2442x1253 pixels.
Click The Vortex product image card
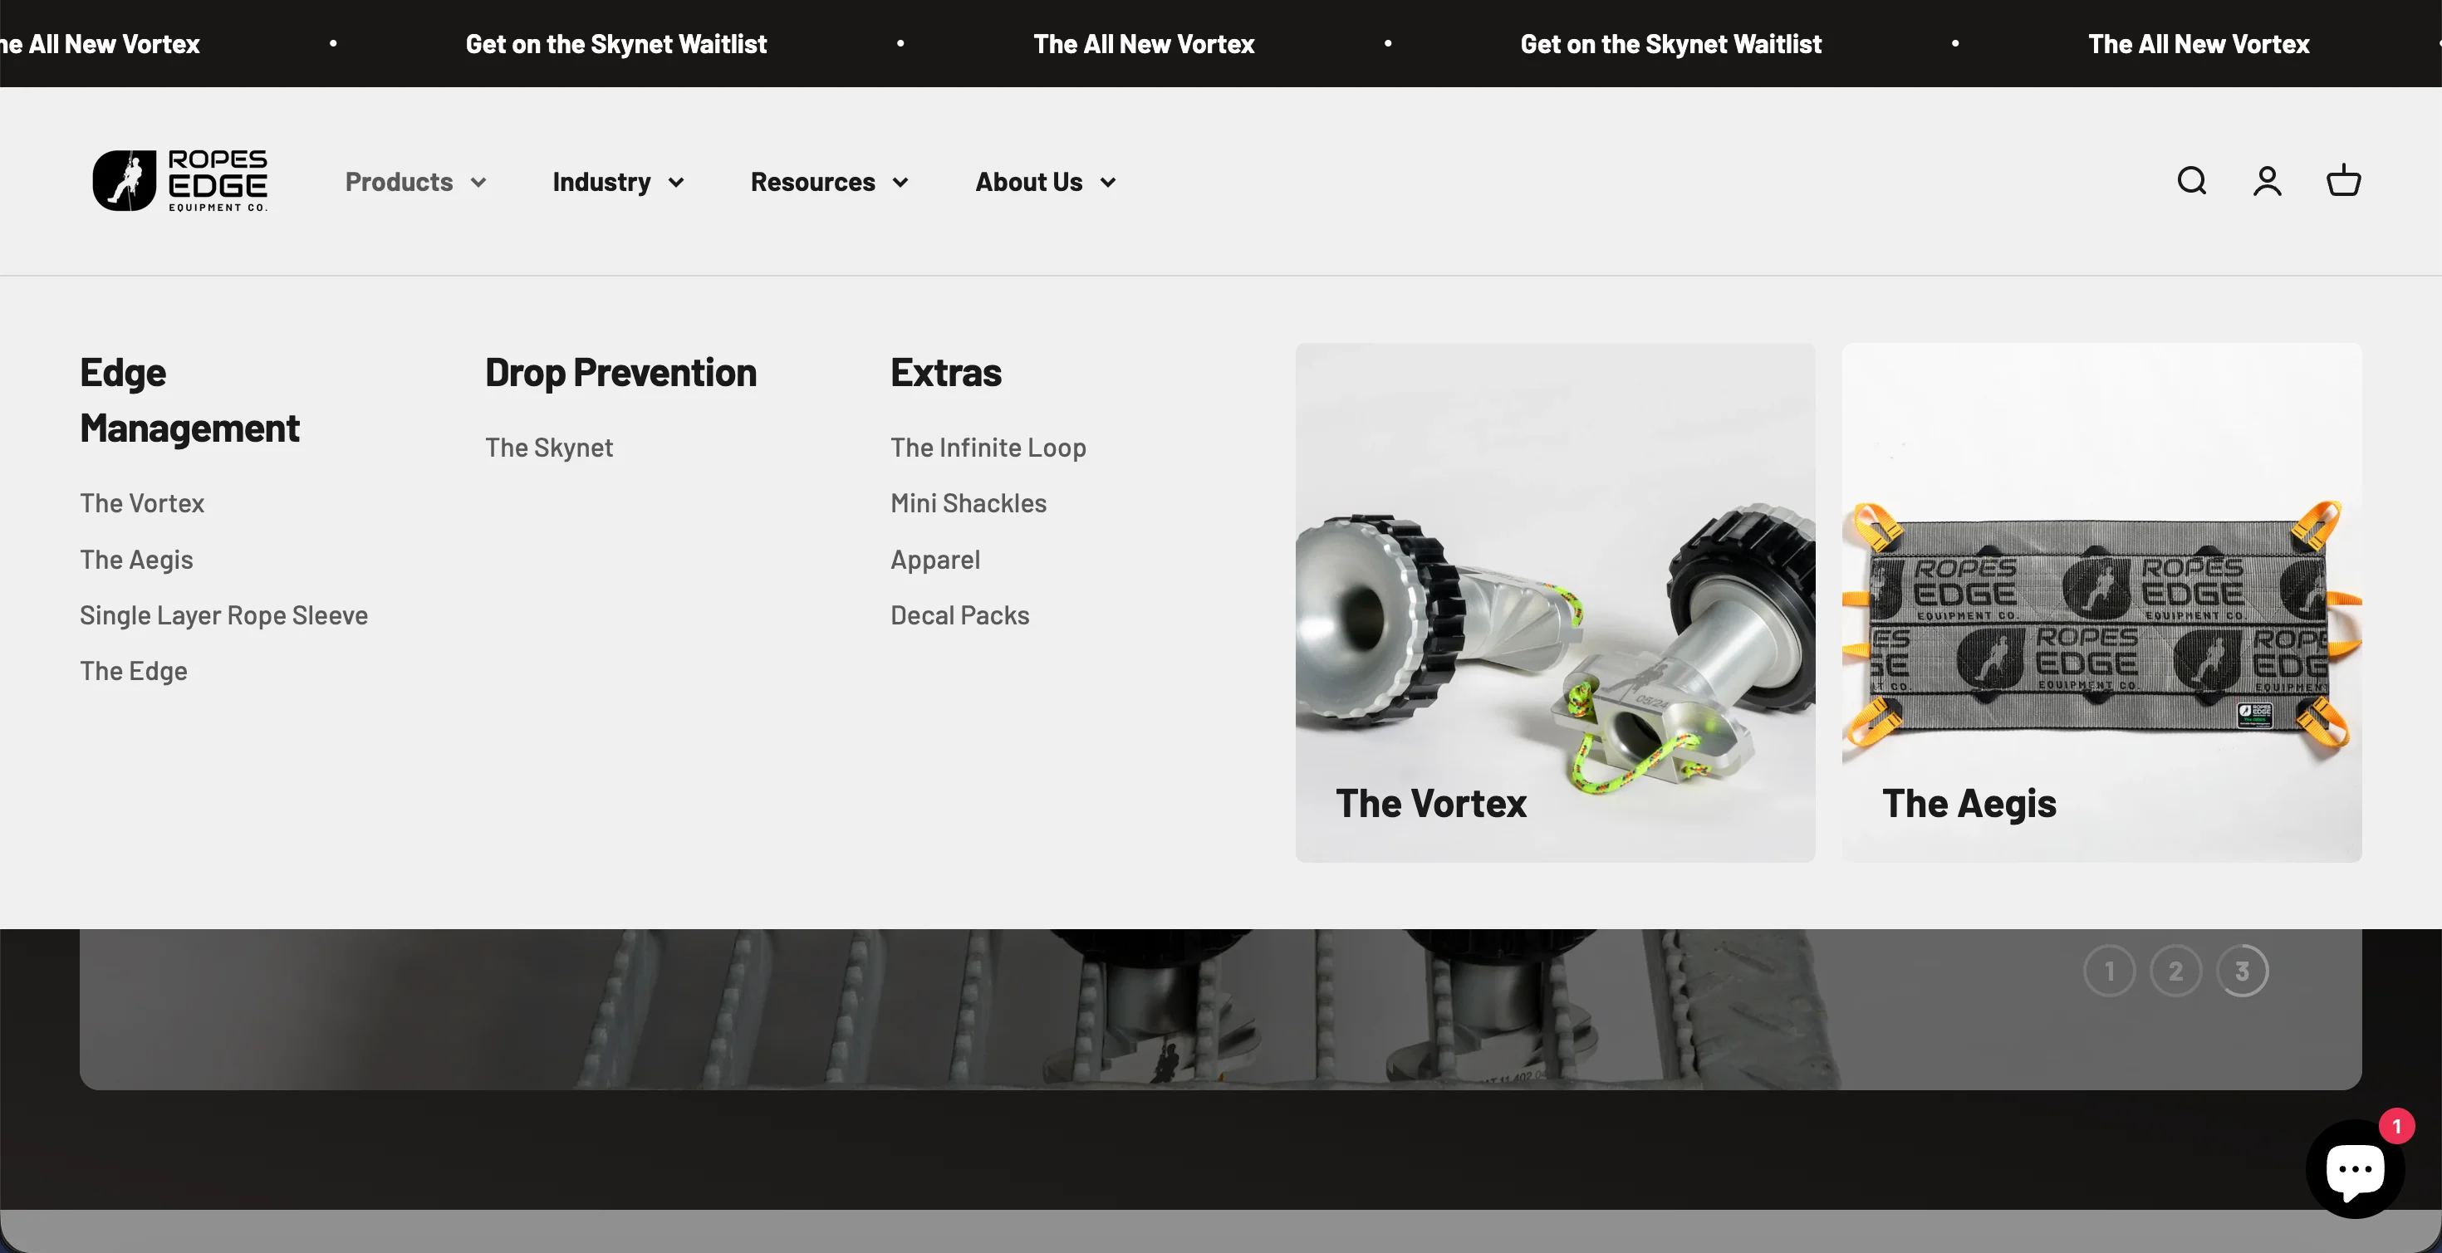(1555, 603)
